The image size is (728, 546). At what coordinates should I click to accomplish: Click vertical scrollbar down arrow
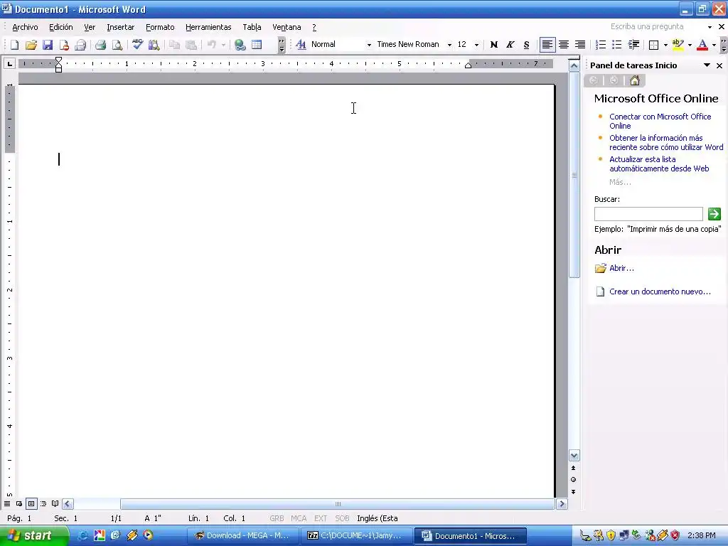[574, 456]
